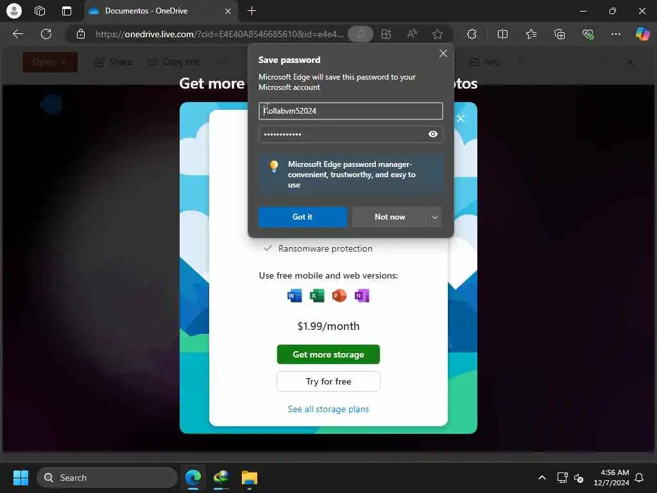Viewport: 657px width, 493px height.
Task: Open notification bell in taskbar
Action: click(x=639, y=478)
